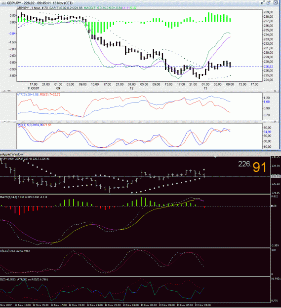The image size is (281, 308).
Task: Detach the GBP/JPY chart window
Action: click(x=263, y=3)
